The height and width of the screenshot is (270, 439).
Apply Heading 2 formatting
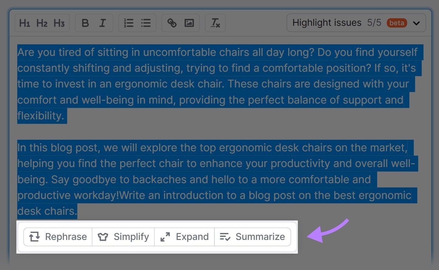(42, 23)
